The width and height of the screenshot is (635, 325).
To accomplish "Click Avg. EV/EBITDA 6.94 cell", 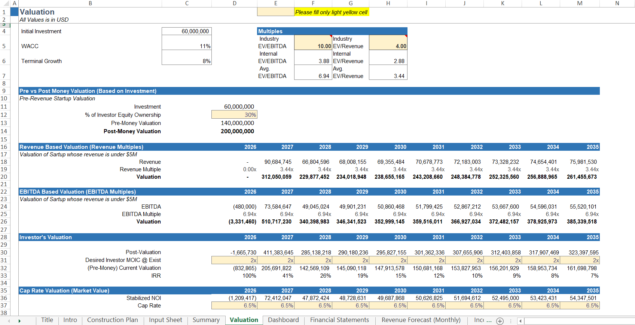I will 313,72.
